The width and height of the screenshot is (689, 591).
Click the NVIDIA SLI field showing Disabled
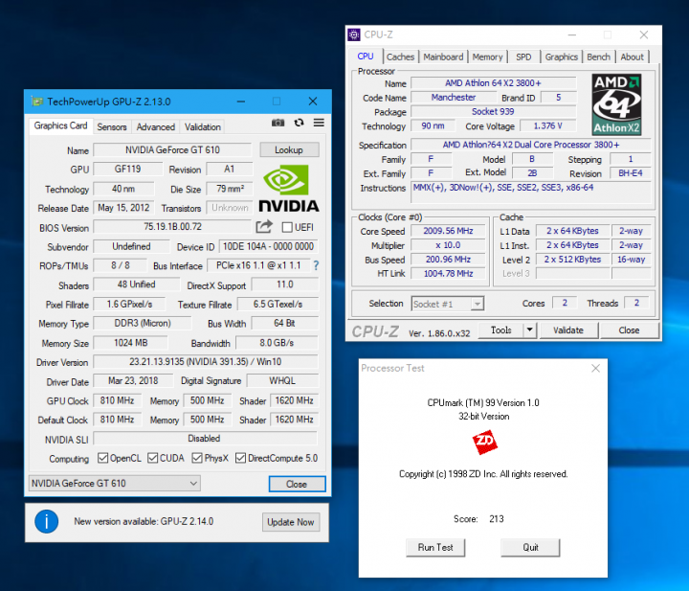205,439
